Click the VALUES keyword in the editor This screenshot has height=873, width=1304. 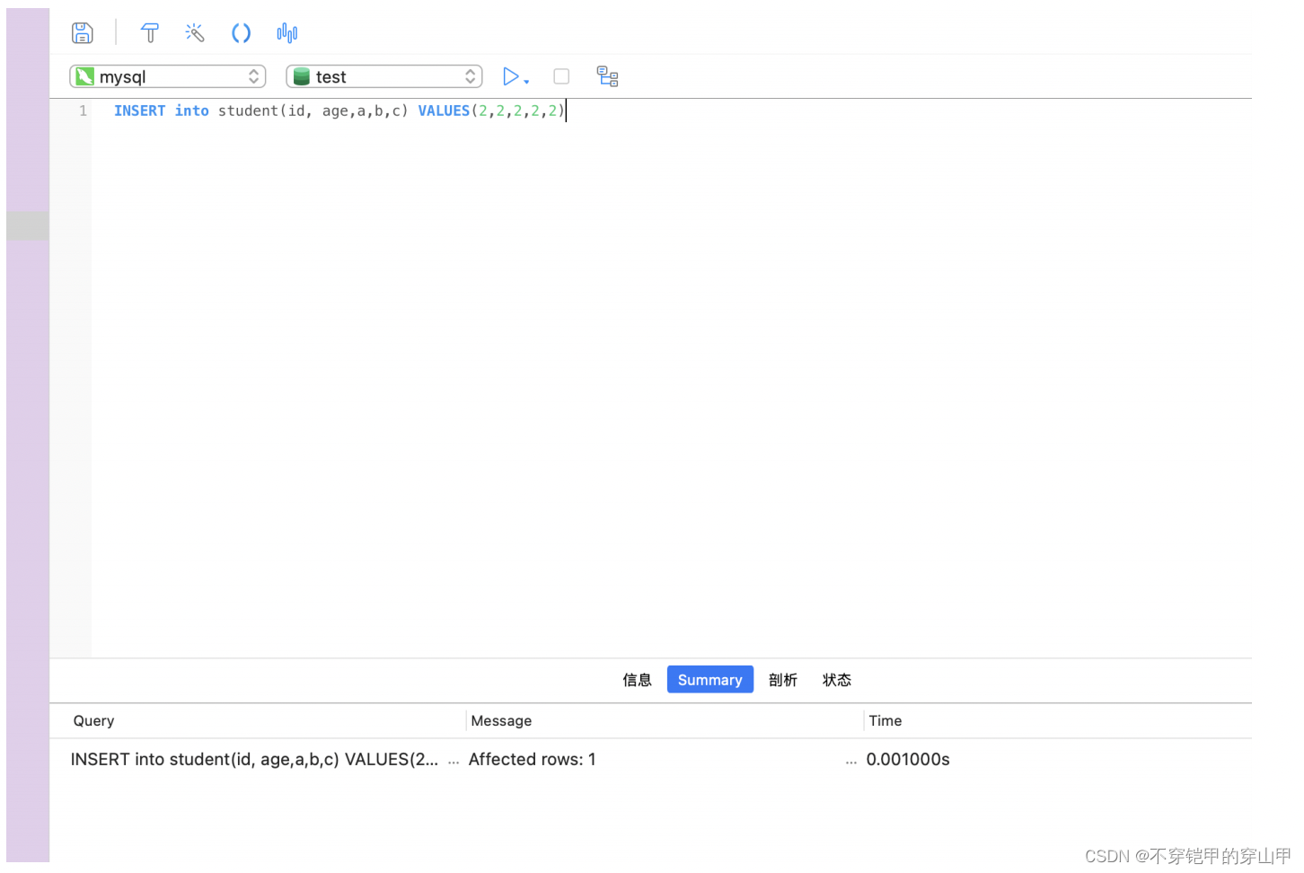(x=444, y=110)
